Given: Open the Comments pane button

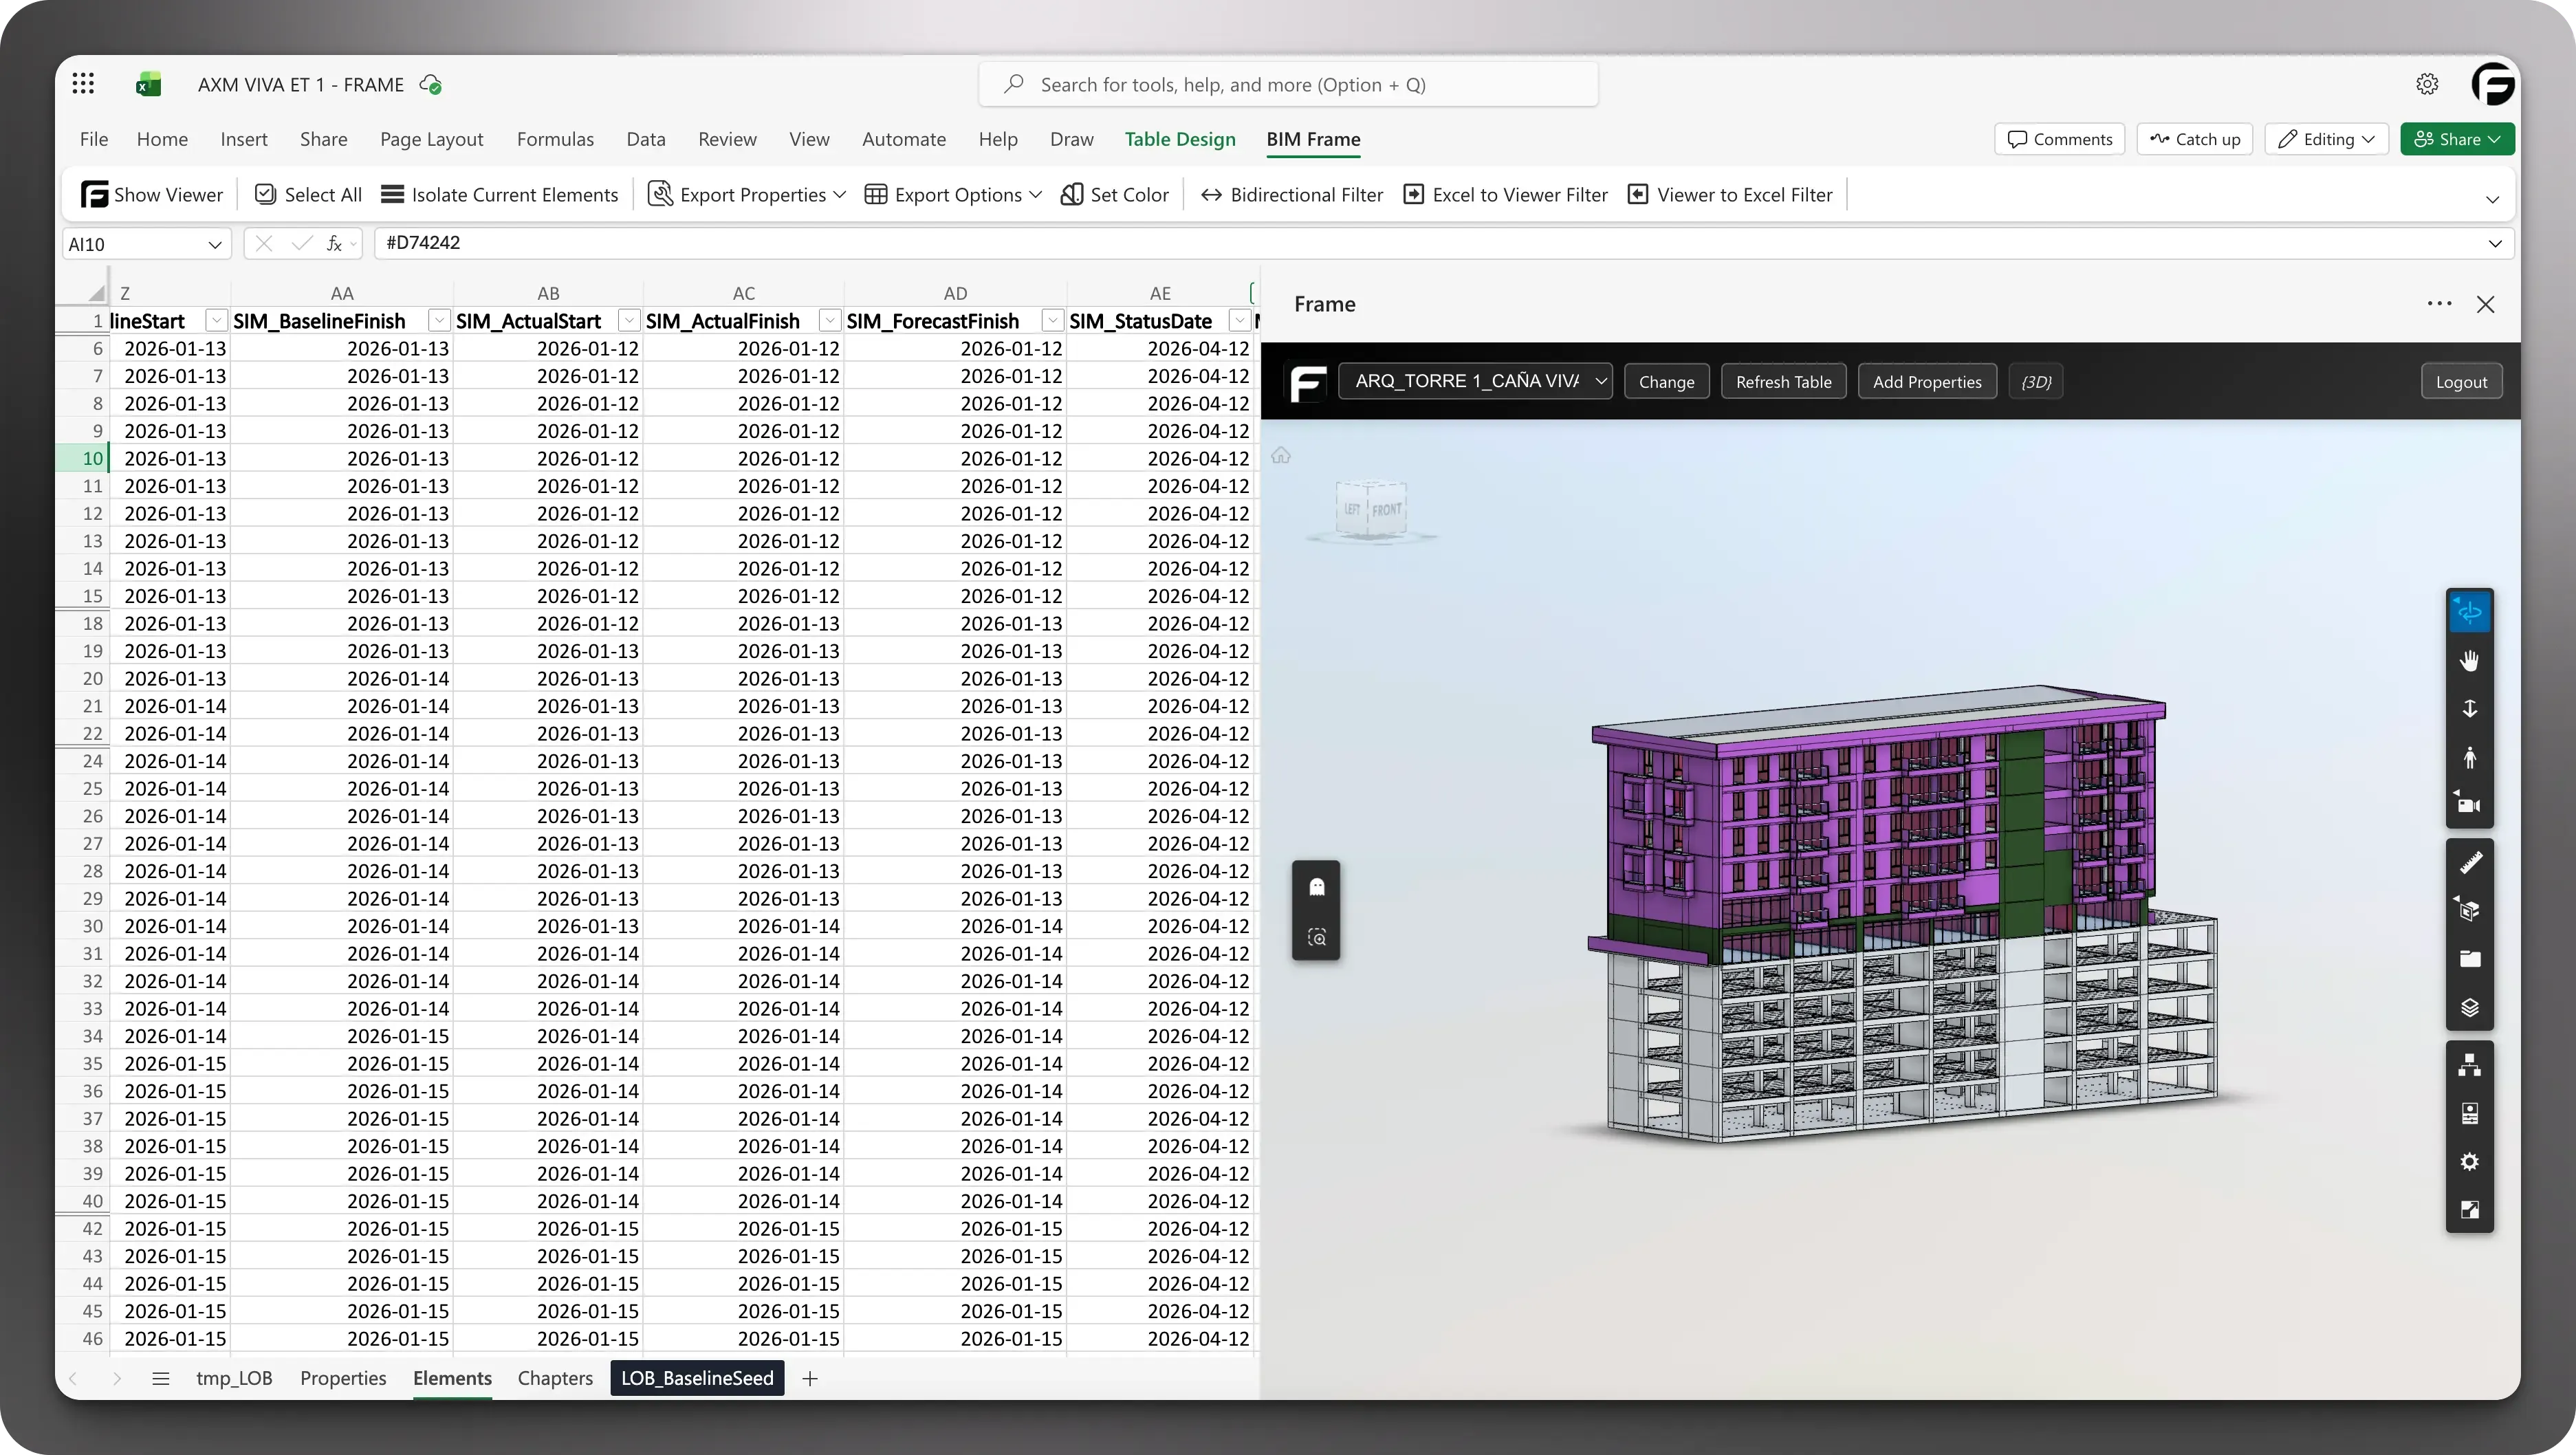Looking at the screenshot, I should pyautogui.click(x=2059, y=139).
